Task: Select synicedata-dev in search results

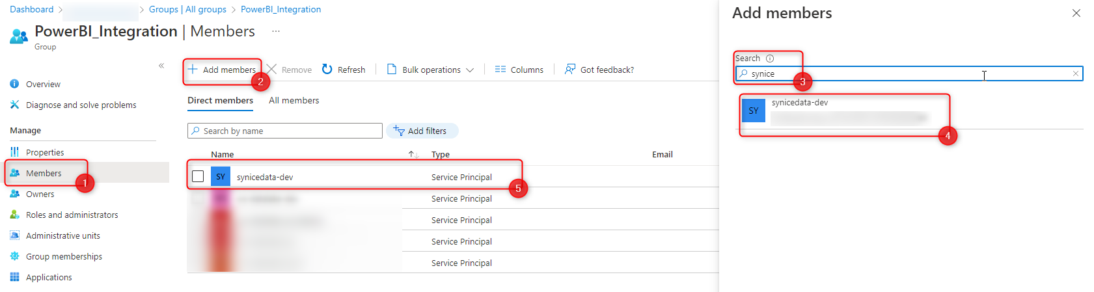Action: pyautogui.click(x=845, y=111)
